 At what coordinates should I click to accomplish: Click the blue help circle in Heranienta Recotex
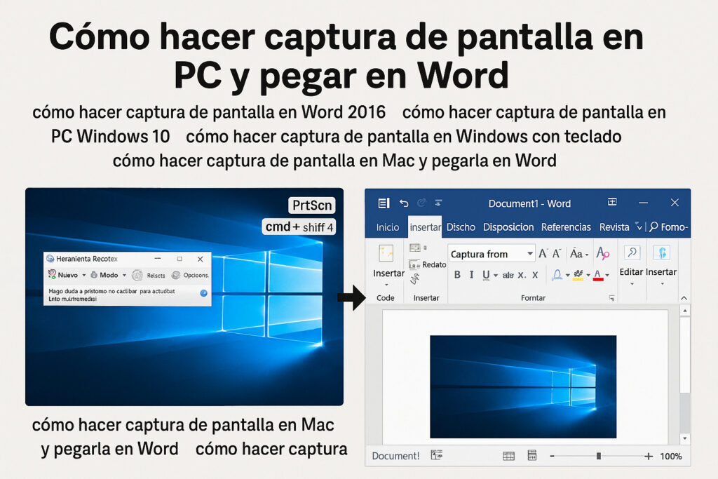pyautogui.click(x=204, y=293)
